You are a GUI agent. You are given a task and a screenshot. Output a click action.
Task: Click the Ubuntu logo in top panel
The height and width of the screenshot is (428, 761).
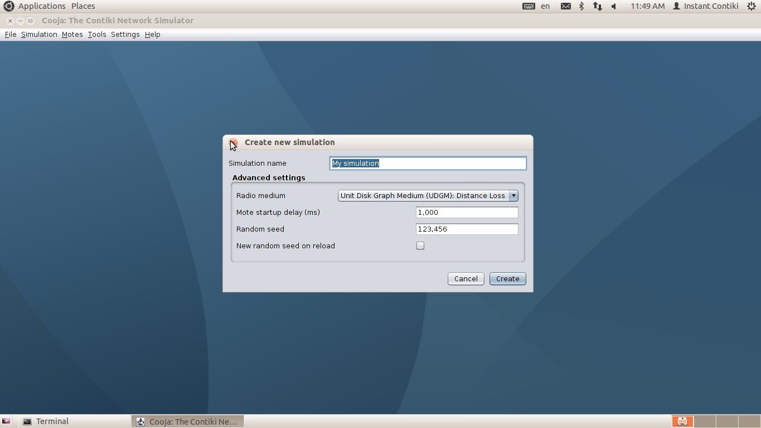8,6
